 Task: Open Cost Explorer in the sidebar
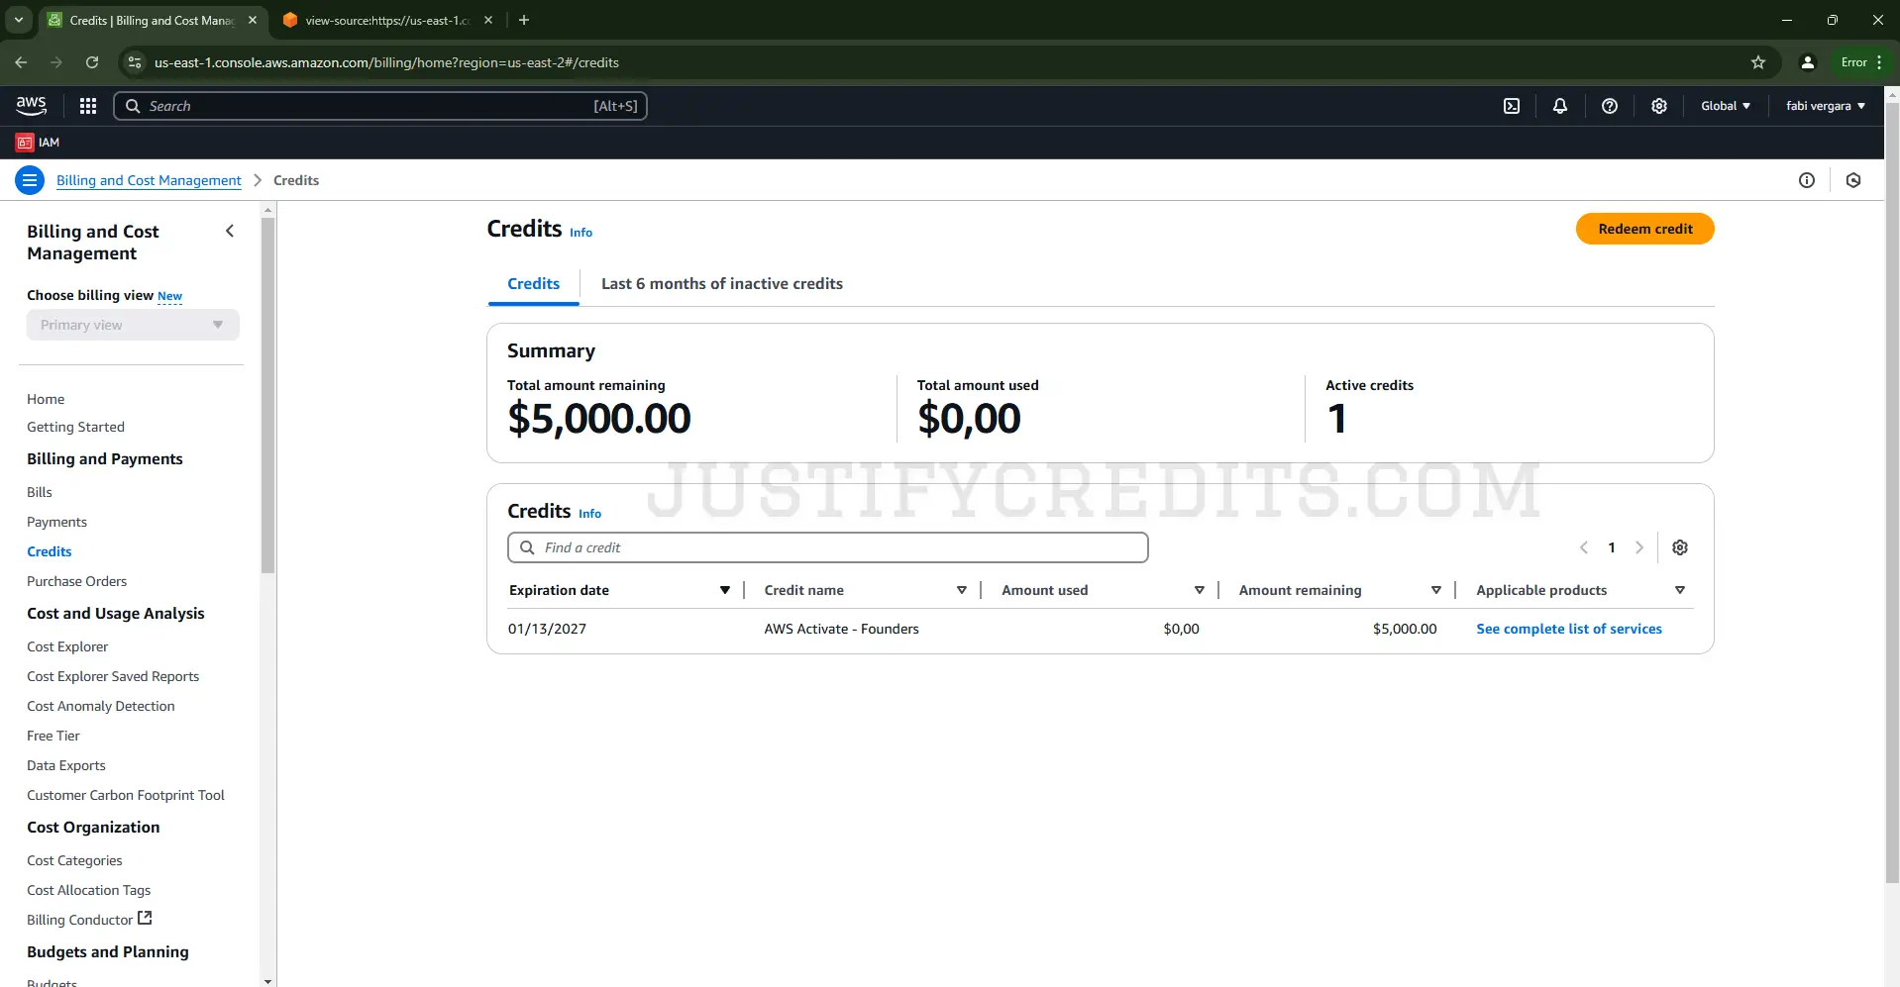67,646
